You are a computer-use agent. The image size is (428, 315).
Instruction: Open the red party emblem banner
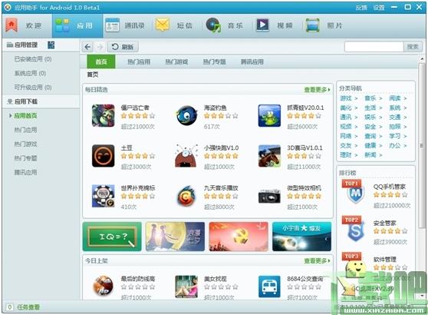click(239, 237)
